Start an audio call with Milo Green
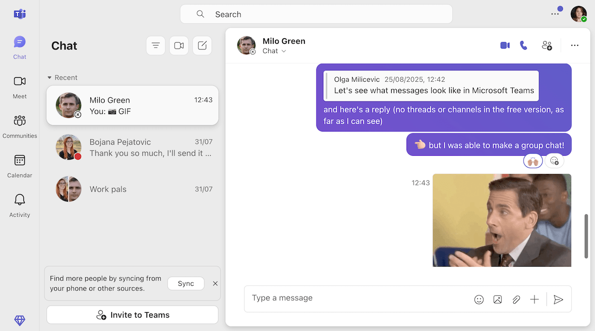This screenshot has height=331, width=595. coord(524,46)
